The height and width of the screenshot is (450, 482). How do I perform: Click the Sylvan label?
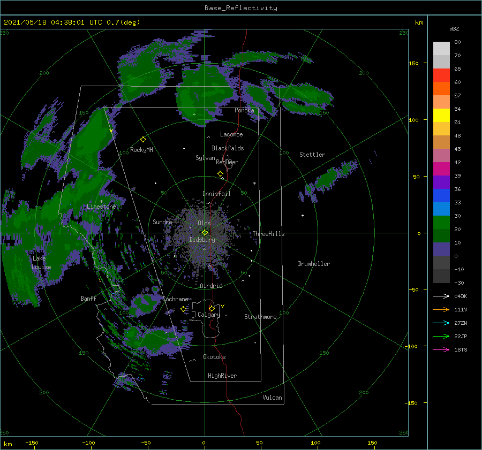point(205,158)
